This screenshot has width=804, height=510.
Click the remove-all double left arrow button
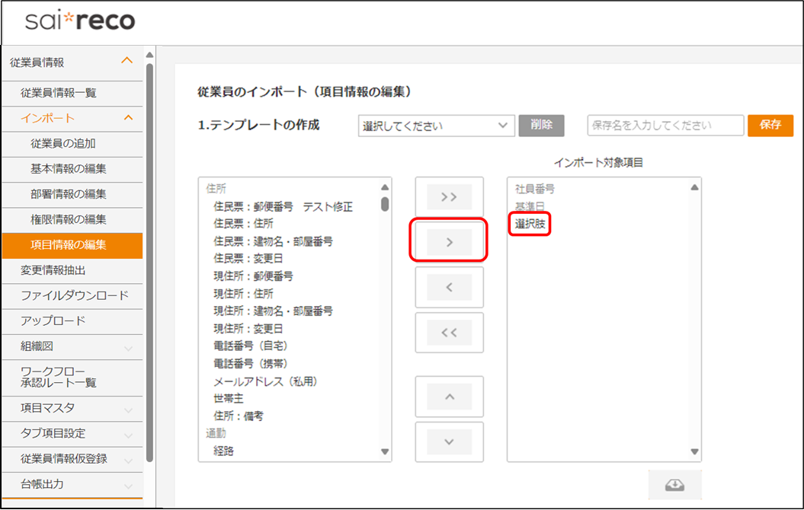(449, 332)
